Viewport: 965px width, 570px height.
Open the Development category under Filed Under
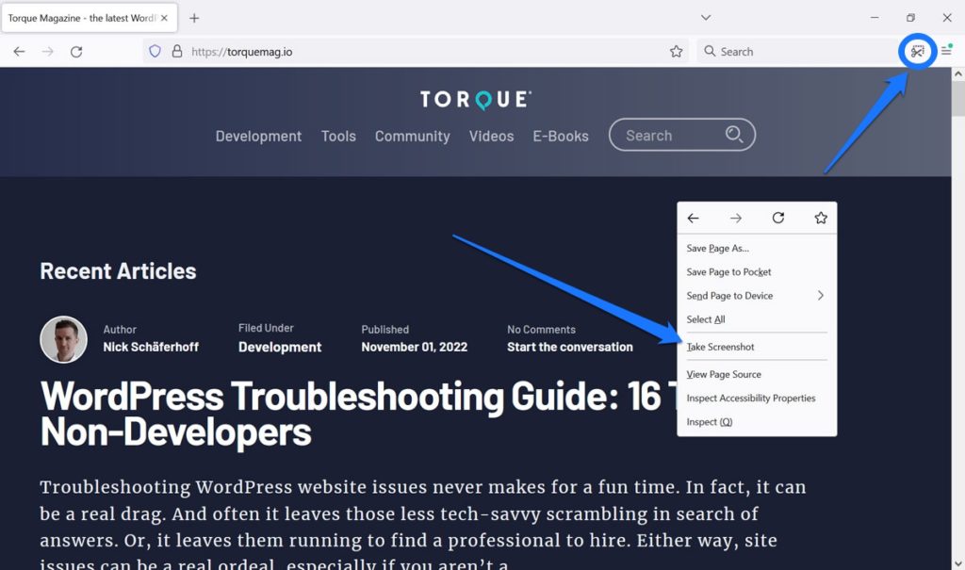pyautogui.click(x=280, y=347)
